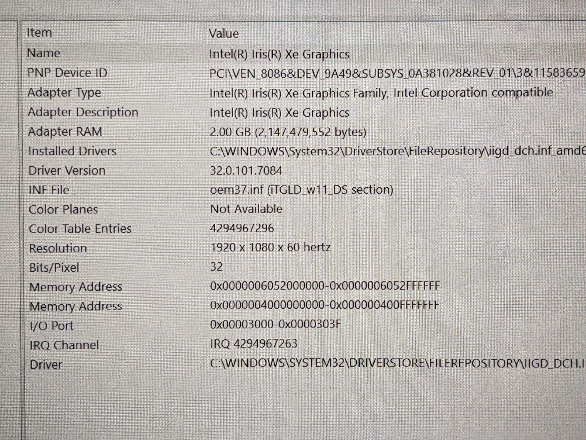Click the Iris Xe Graphics Family value

(x=381, y=93)
